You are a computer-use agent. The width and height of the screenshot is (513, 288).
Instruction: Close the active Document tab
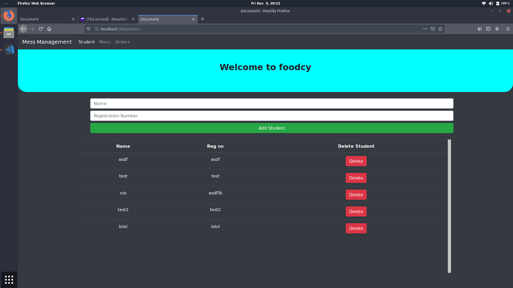[193, 19]
